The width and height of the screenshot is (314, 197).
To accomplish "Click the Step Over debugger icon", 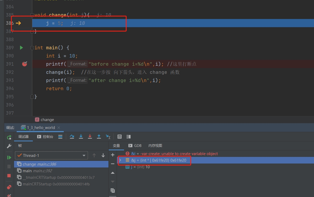I will (x=72, y=137).
